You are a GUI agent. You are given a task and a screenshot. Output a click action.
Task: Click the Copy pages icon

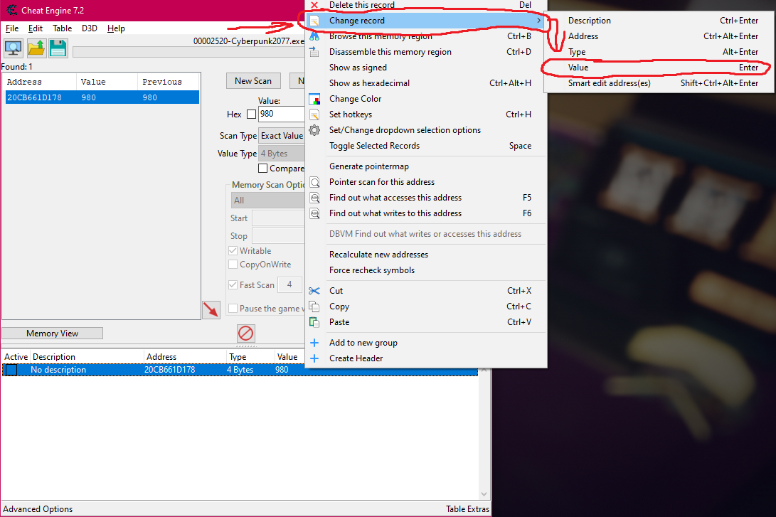click(x=314, y=307)
